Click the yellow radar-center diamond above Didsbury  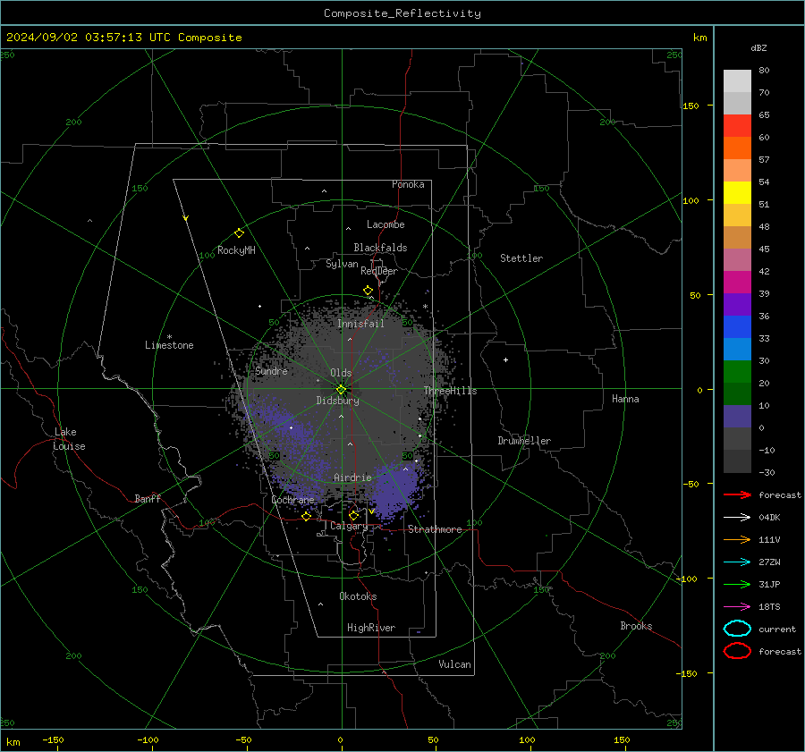coord(341,390)
